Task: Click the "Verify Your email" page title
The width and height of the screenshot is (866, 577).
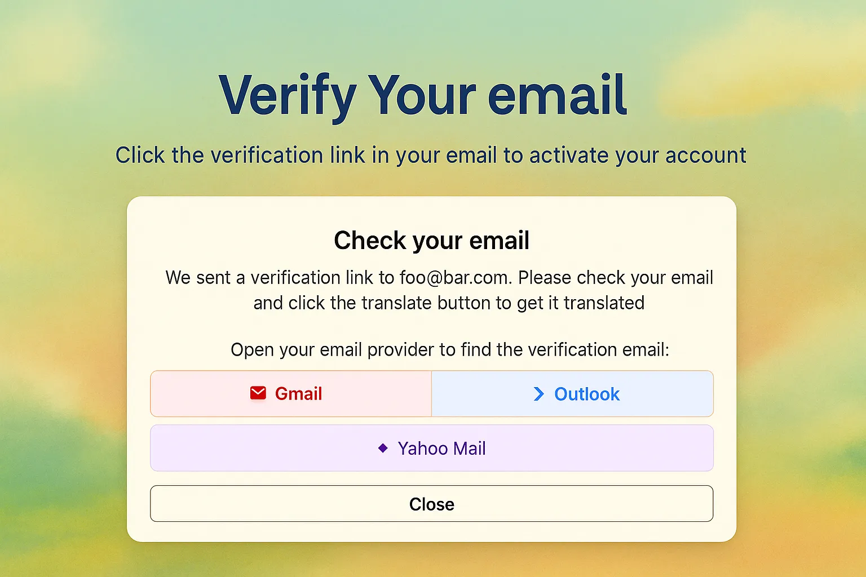Action: click(423, 96)
